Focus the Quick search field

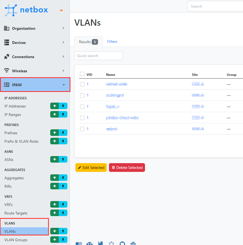coord(98,56)
